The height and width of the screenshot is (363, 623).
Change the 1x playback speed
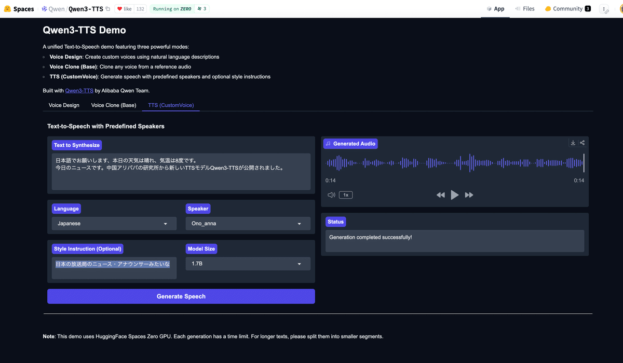pyautogui.click(x=346, y=195)
